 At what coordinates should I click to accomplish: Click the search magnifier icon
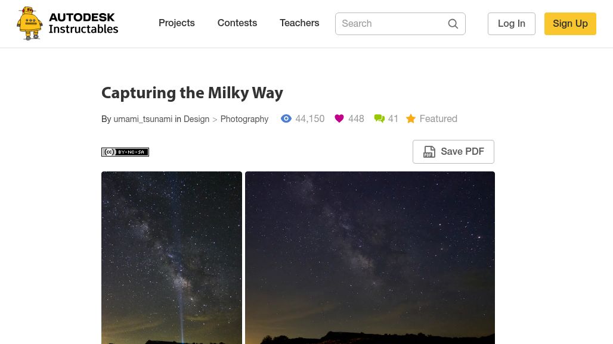pyautogui.click(x=453, y=24)
